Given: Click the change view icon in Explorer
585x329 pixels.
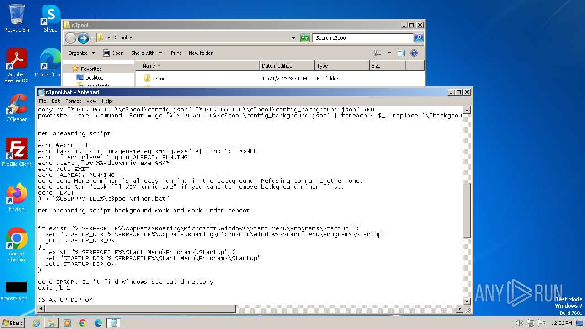Looking at the screenshot, I should tap(378, 53).
